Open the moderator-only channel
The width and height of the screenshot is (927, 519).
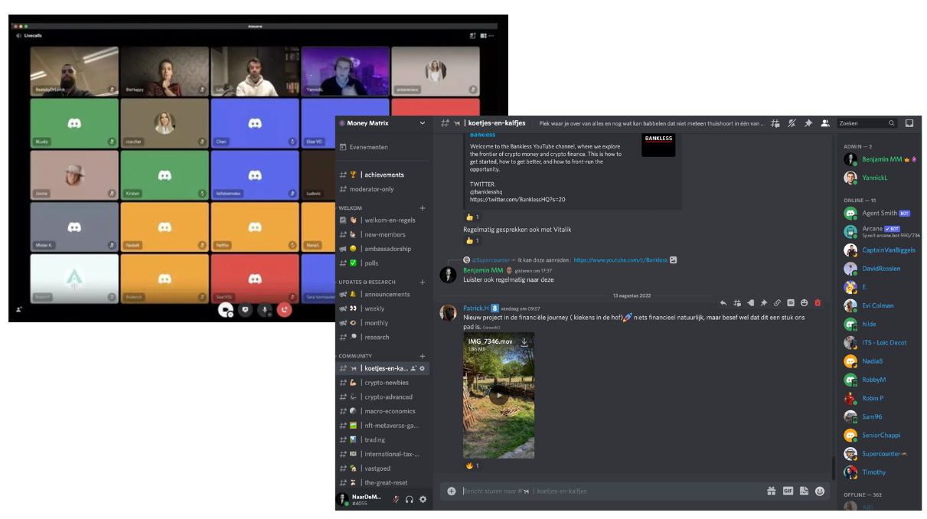383,189
